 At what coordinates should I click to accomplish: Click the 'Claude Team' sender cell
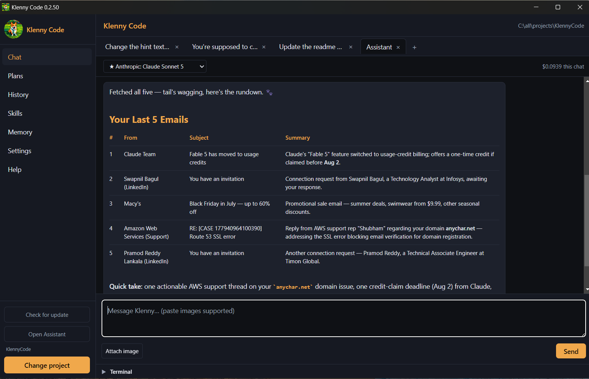[x=140, y=154]
